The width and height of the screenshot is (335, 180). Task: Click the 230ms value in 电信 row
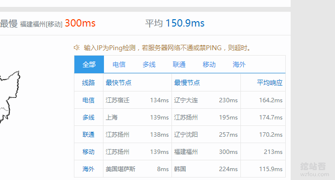coord(228,100)
